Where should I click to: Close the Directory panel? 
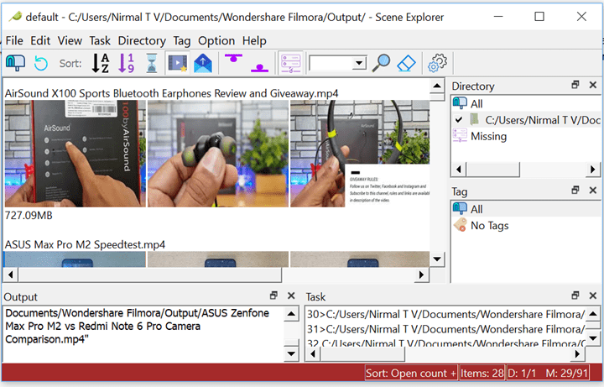point(593,85)
